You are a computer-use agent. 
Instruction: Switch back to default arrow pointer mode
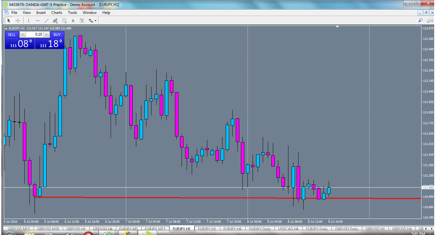9,20
